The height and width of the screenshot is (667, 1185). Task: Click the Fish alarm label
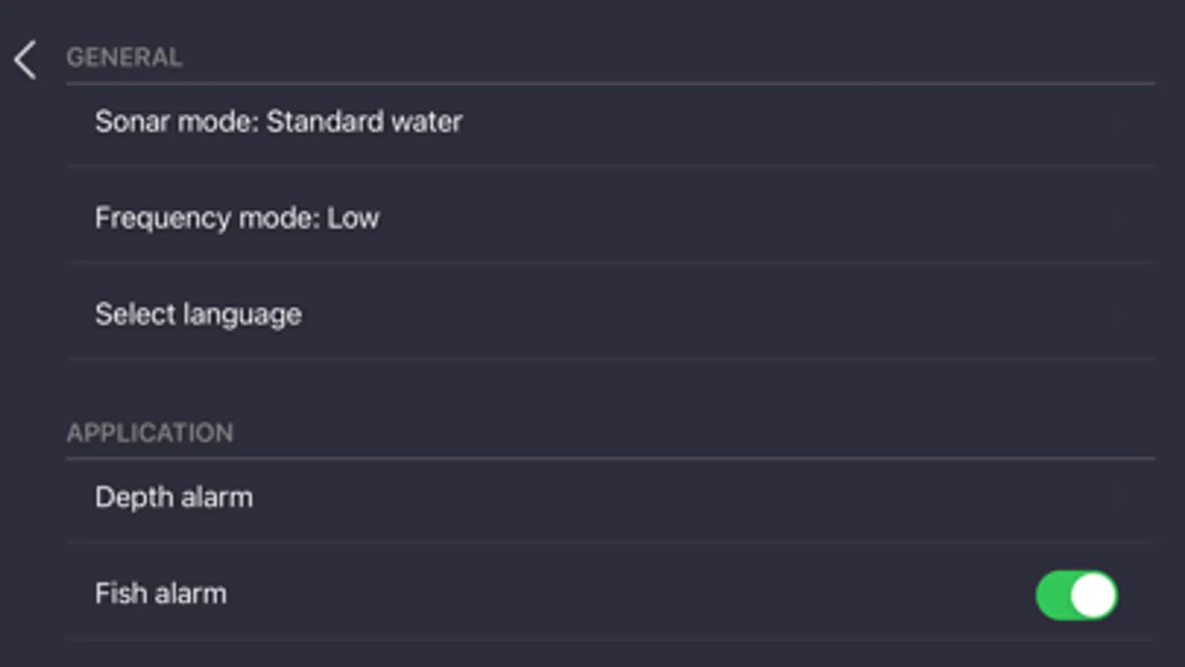(x=161, y=594)
